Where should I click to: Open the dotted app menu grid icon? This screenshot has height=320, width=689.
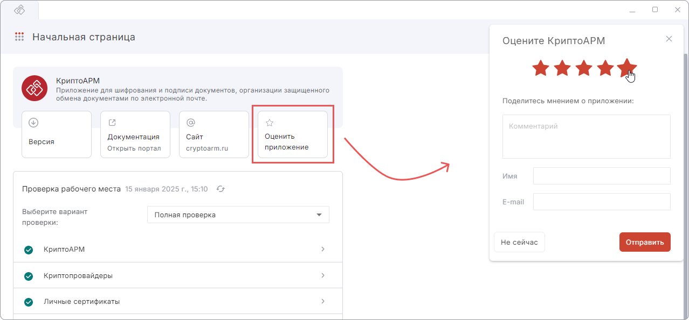point(19,37)
